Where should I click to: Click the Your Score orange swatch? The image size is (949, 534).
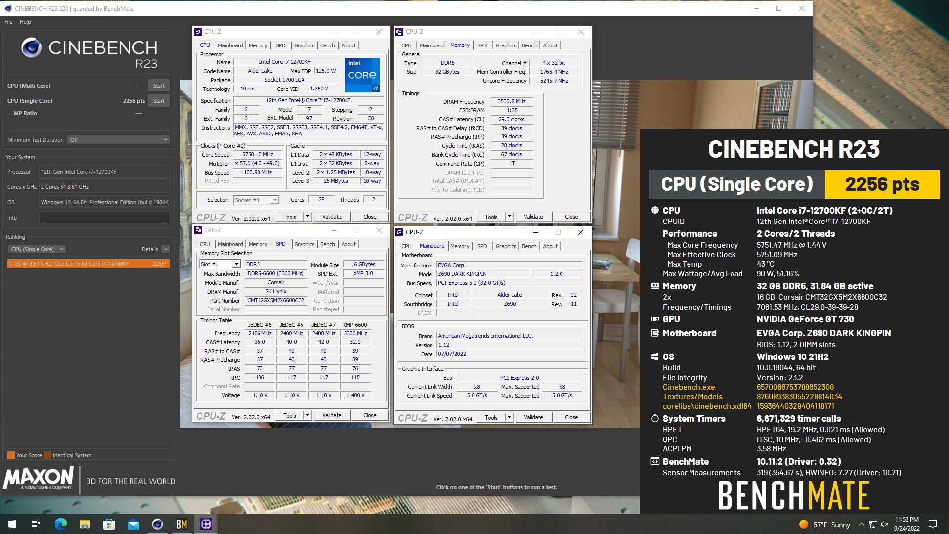point(11,455)
